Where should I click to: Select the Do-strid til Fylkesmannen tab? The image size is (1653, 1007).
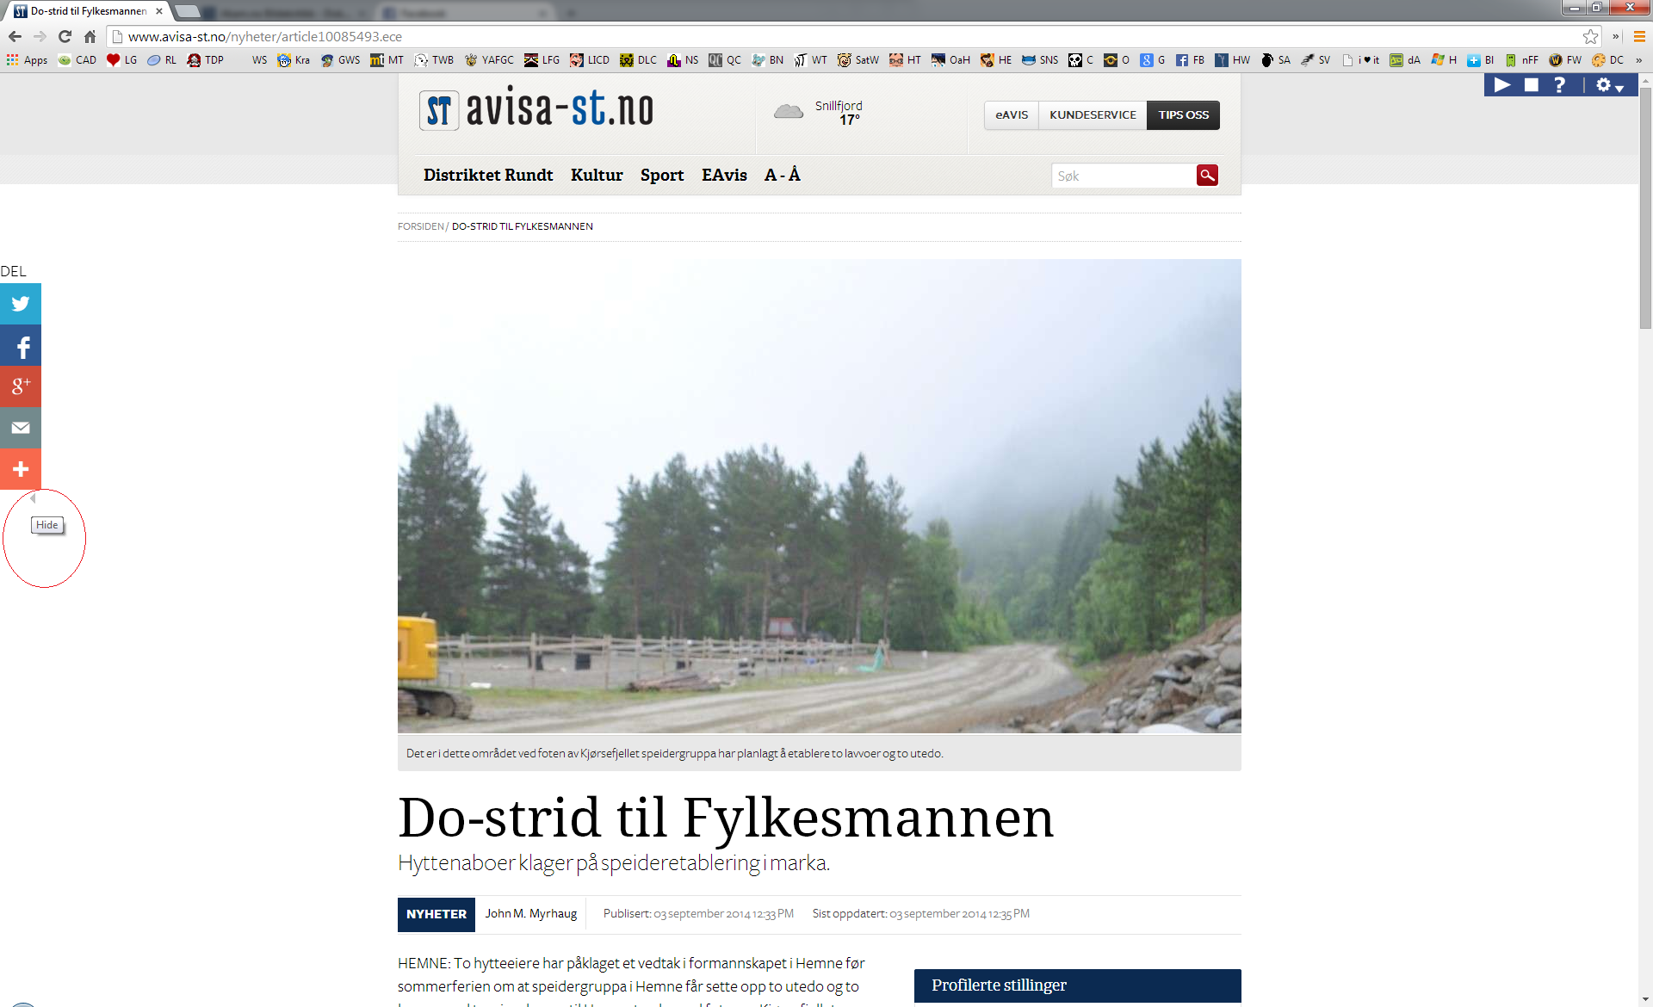[86, 11]
